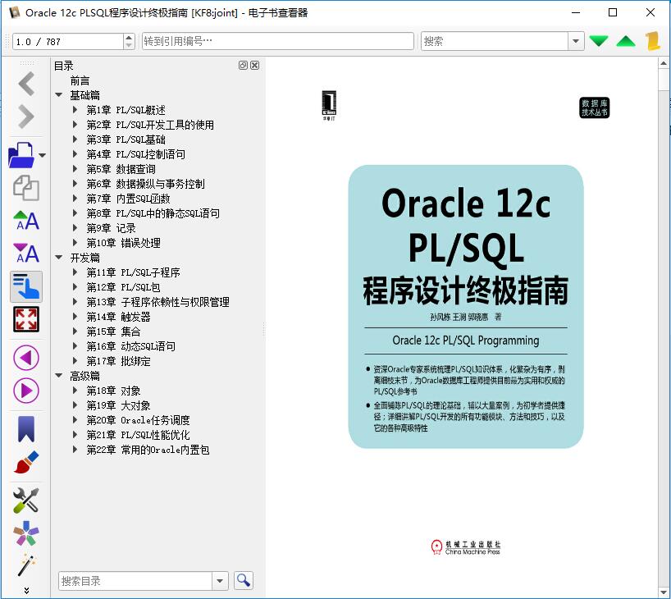
Task: Show more toolbar items chevron
Action: pos(26,591)
